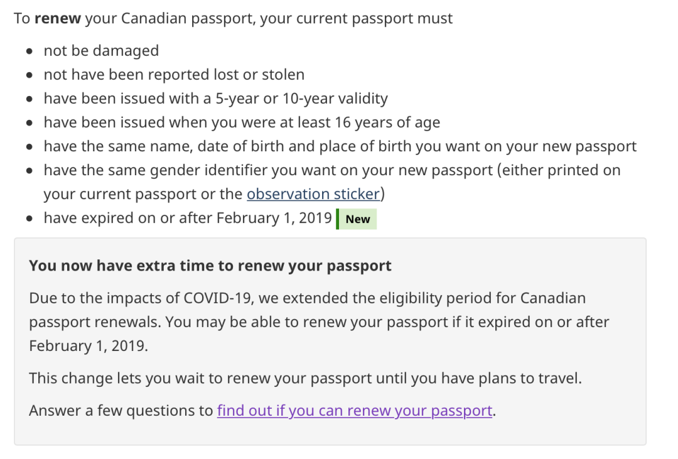
Task: Open the observation sticker link
Action: (x=313, y=194)
